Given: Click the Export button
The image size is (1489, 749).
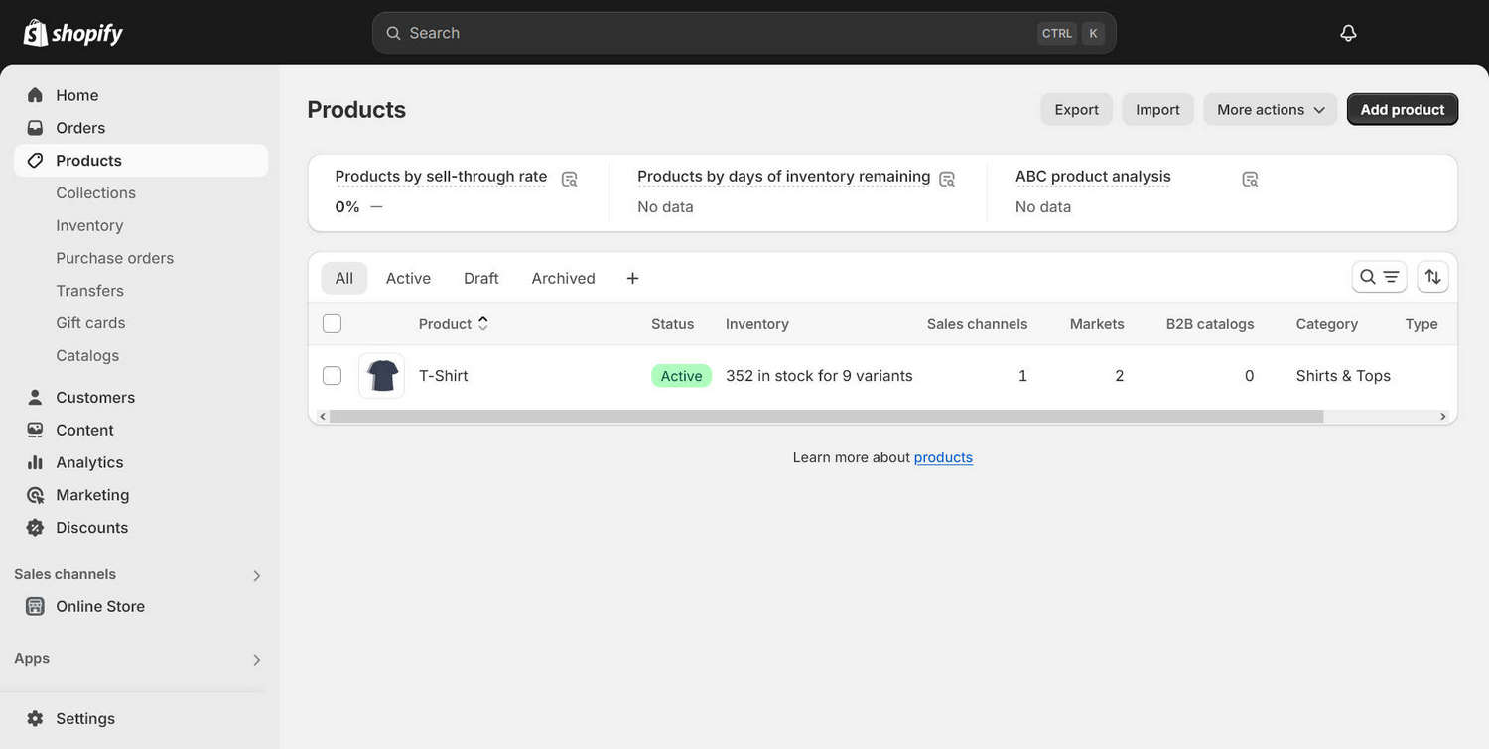Looking at the screenshot, I should pos(1076,109).
